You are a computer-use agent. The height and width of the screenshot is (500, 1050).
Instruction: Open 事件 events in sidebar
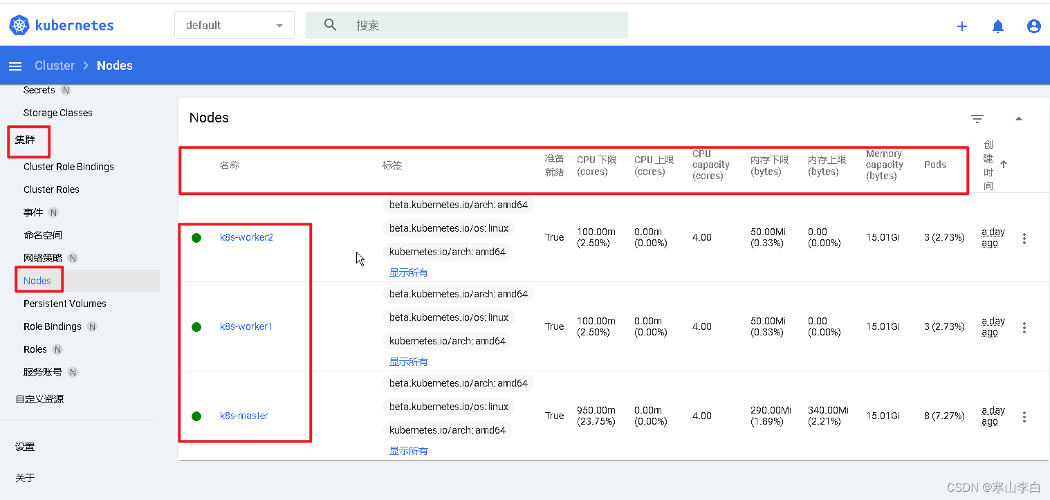click(x=33, y=212)
